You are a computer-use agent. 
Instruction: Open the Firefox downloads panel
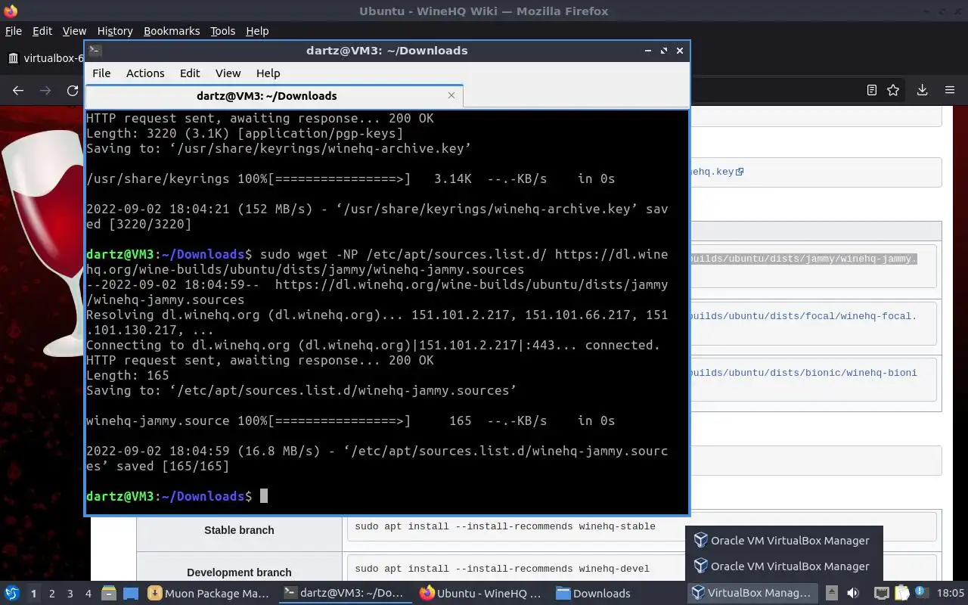[922, 90]
